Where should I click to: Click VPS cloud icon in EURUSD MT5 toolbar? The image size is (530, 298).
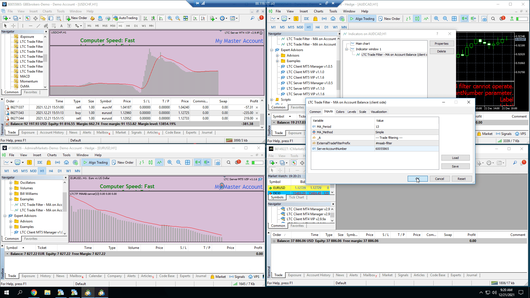[x=66, y=163]
